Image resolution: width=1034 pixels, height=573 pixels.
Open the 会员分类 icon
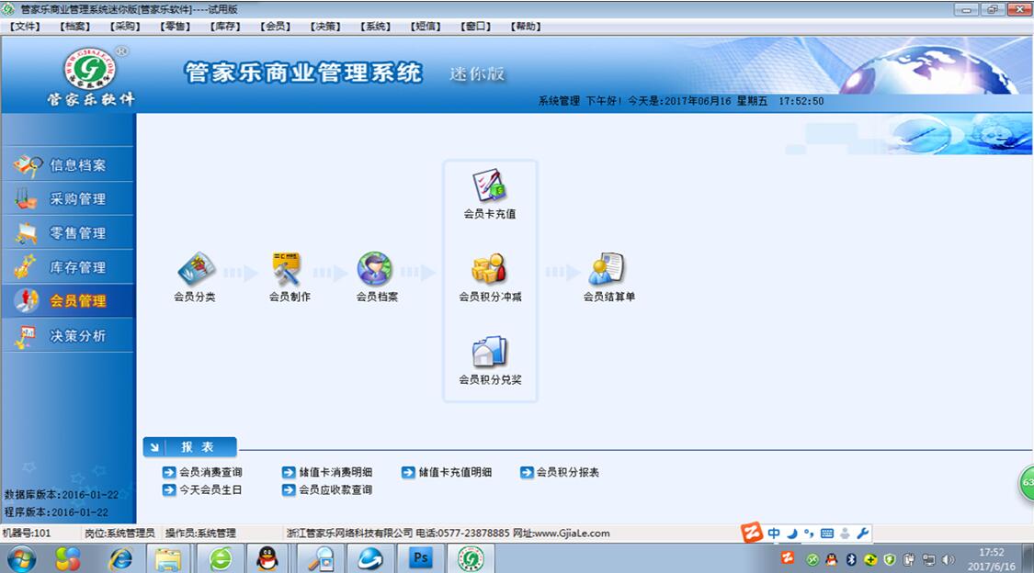point(195,276)
